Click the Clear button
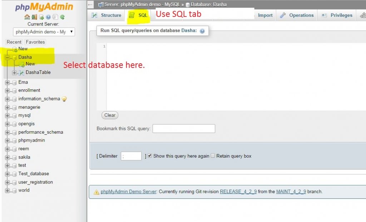 tap(110, 115)
